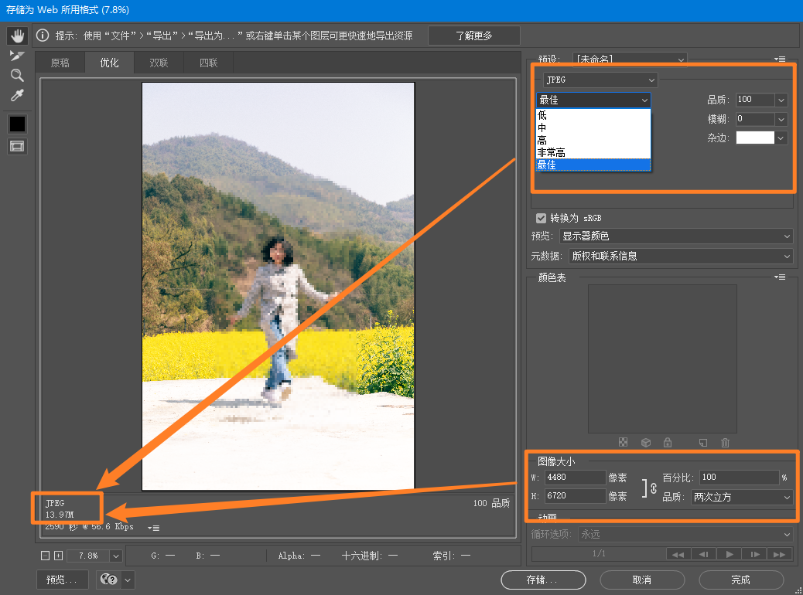Click the width-height constrain link icon

(654, 488)
